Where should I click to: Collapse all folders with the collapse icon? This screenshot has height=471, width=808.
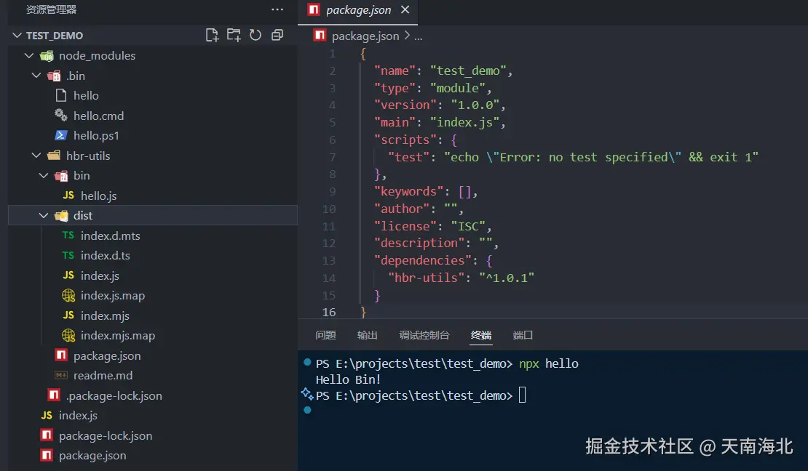coord(277,35)
